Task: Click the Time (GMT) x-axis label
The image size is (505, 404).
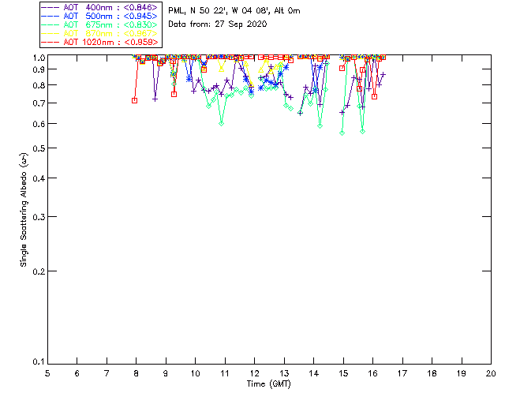Action: pos(269,384)
